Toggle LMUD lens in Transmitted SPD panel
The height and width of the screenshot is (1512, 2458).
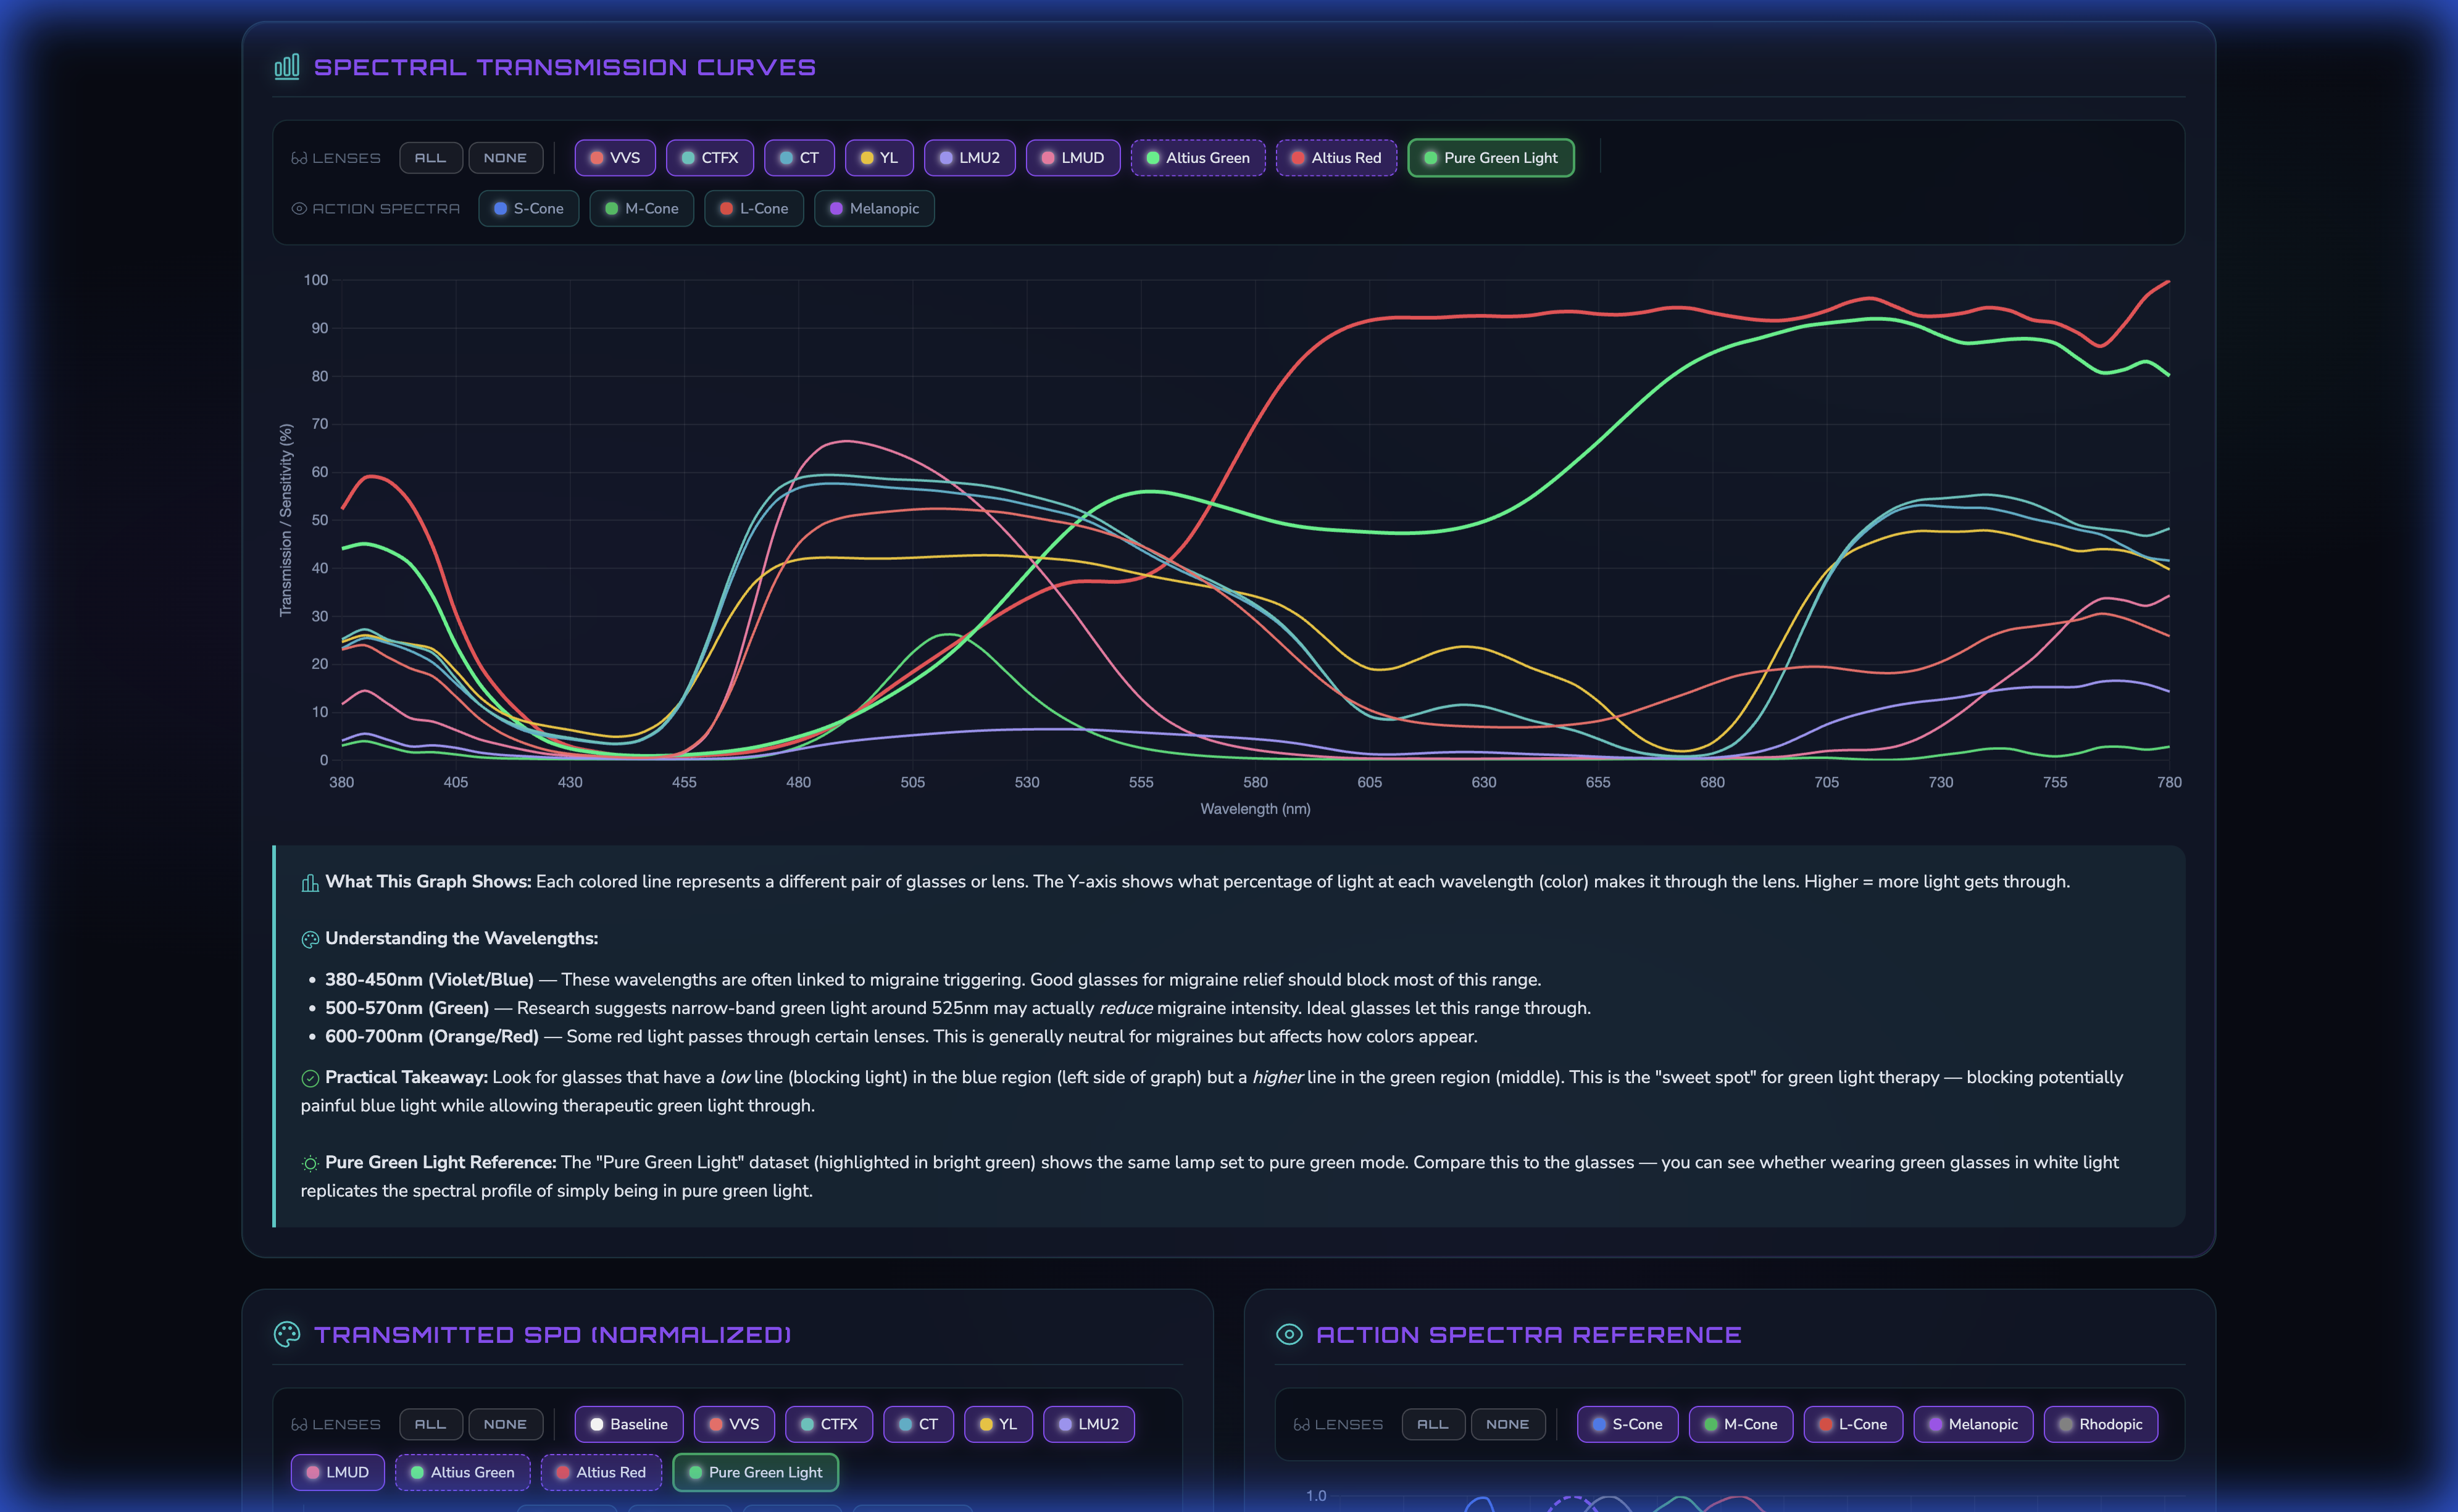point(338,1472)
